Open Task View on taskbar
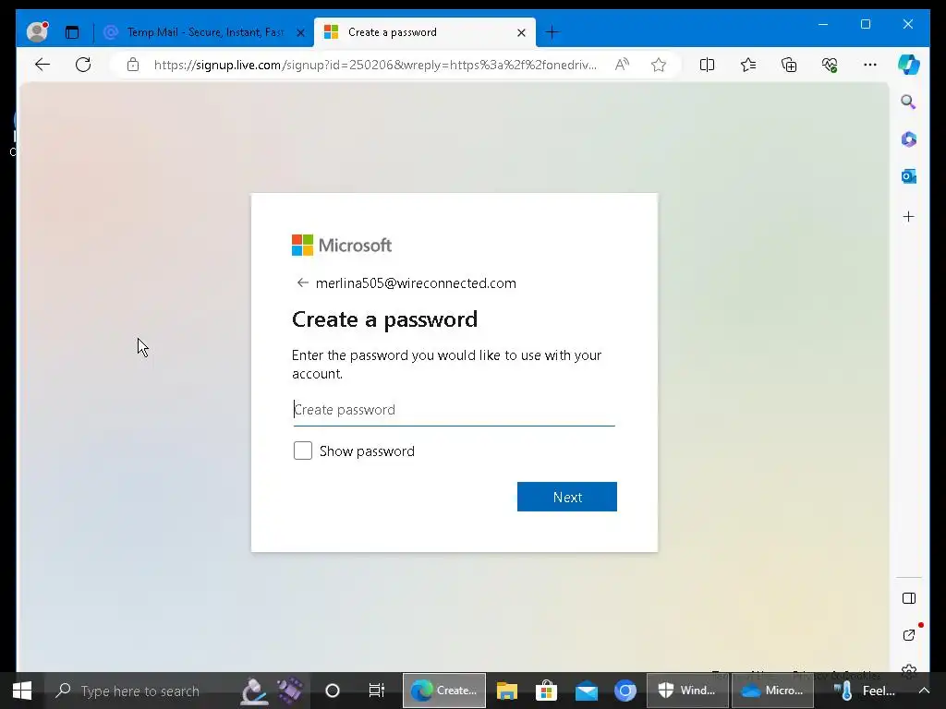Viewport: 946px width, 709px height. (x=377, y=691)
